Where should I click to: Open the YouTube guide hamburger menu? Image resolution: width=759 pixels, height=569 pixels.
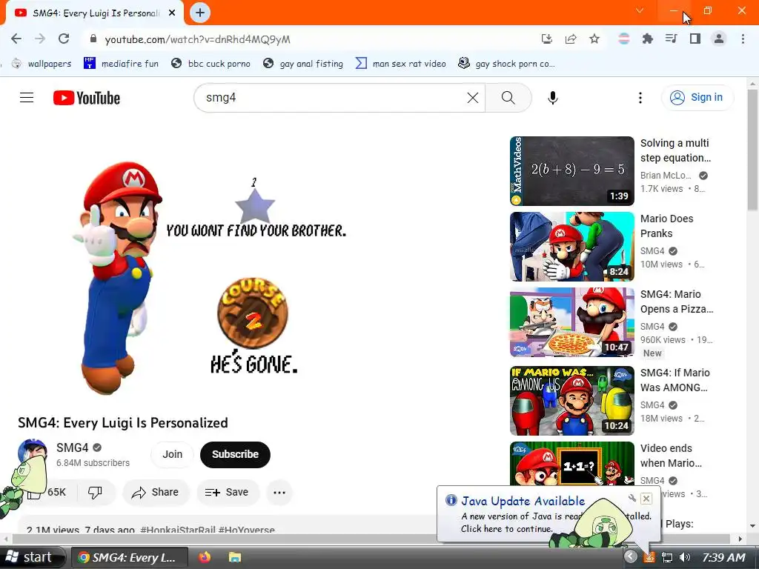point(27,98)
